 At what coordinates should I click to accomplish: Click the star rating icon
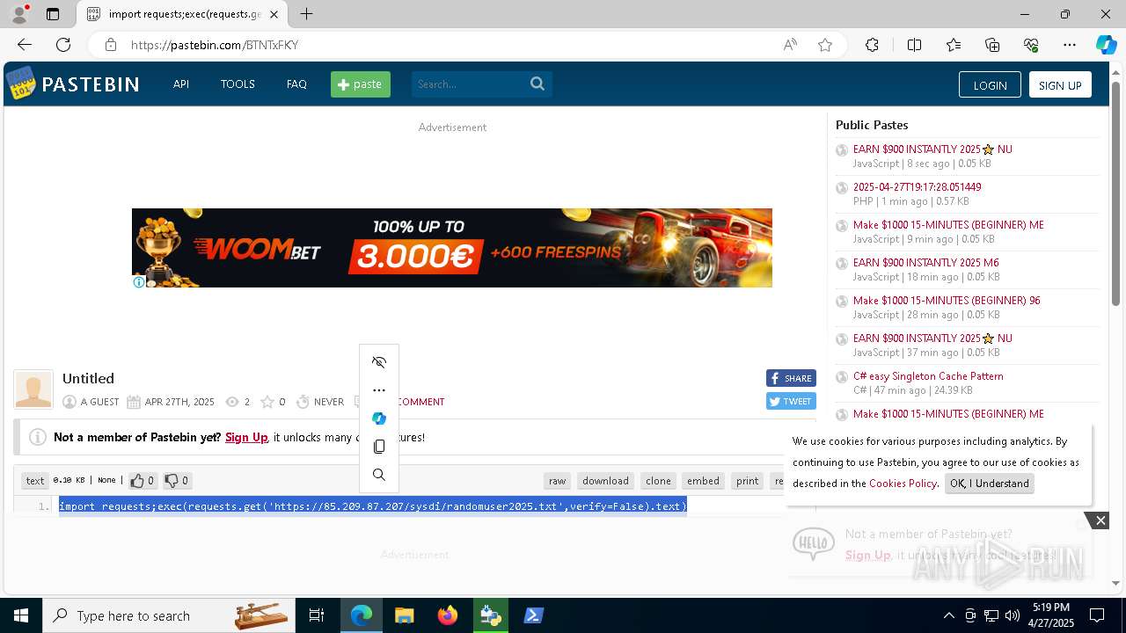click(x=267, y=402)
